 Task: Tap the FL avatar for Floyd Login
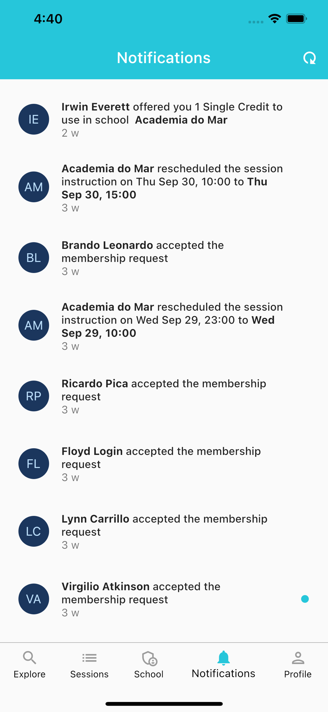[x=34, y=464]
